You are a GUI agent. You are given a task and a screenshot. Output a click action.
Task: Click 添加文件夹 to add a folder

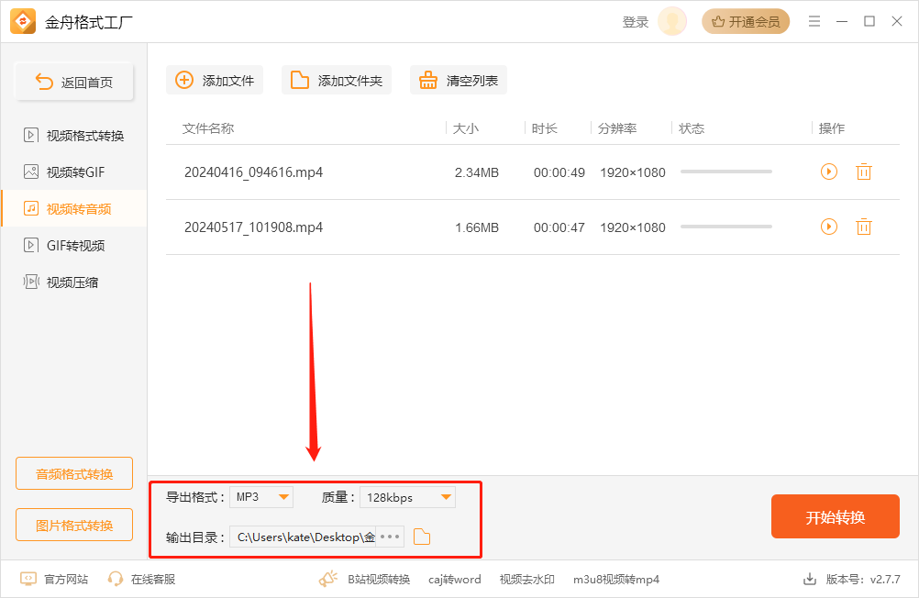[337, 81]
